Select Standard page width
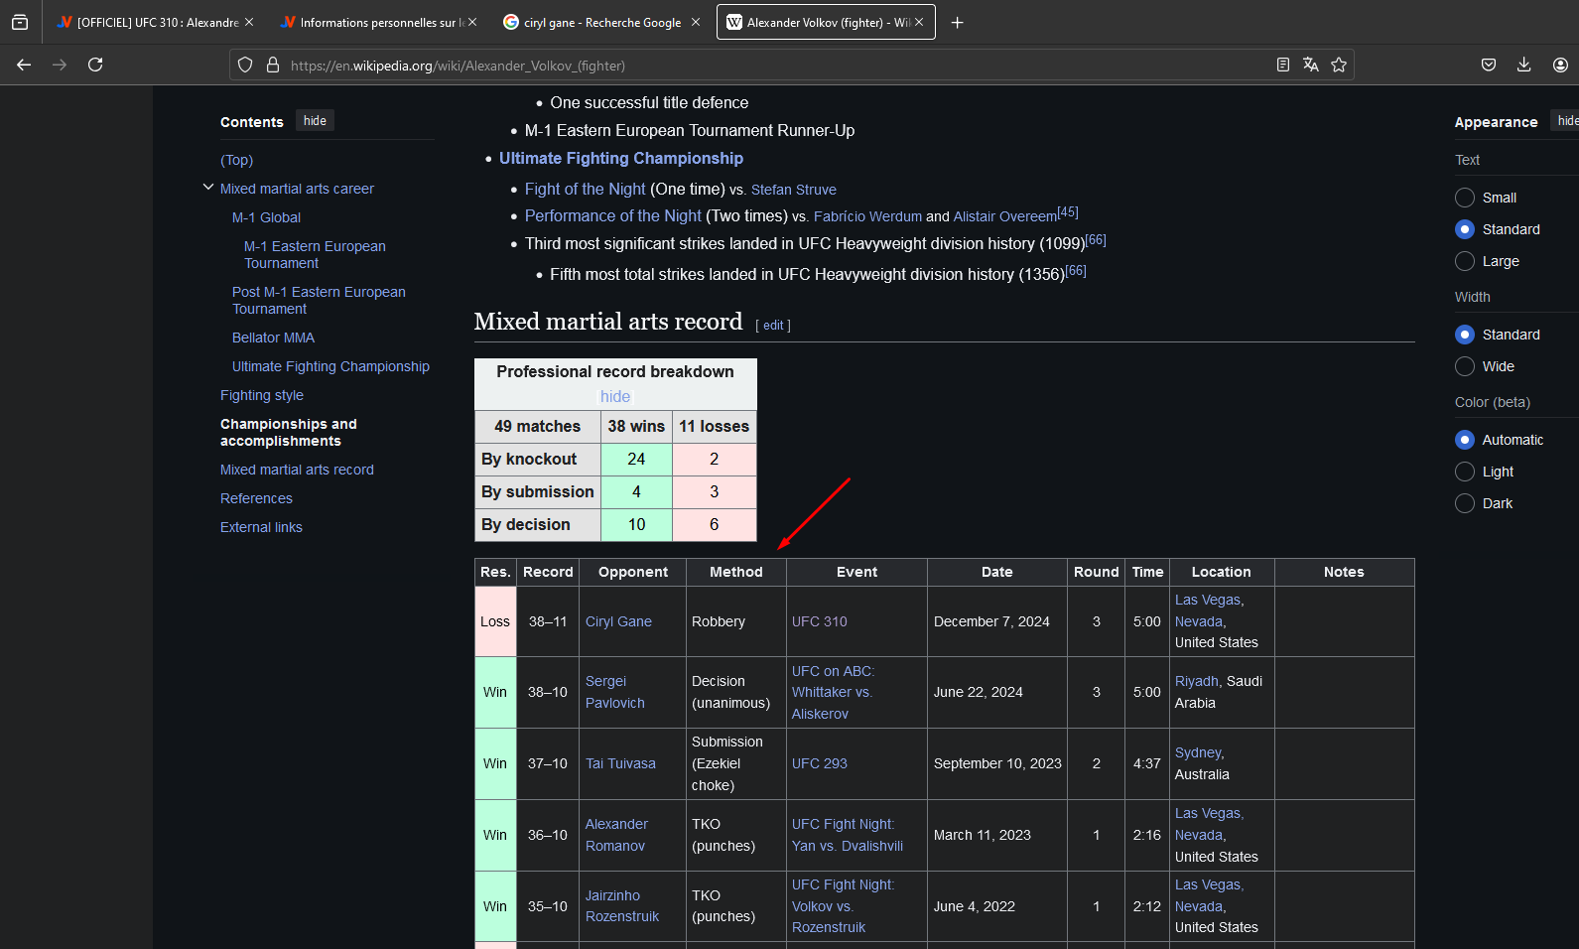Screen dimensions: 1579x949 (x=1465, y=335)
